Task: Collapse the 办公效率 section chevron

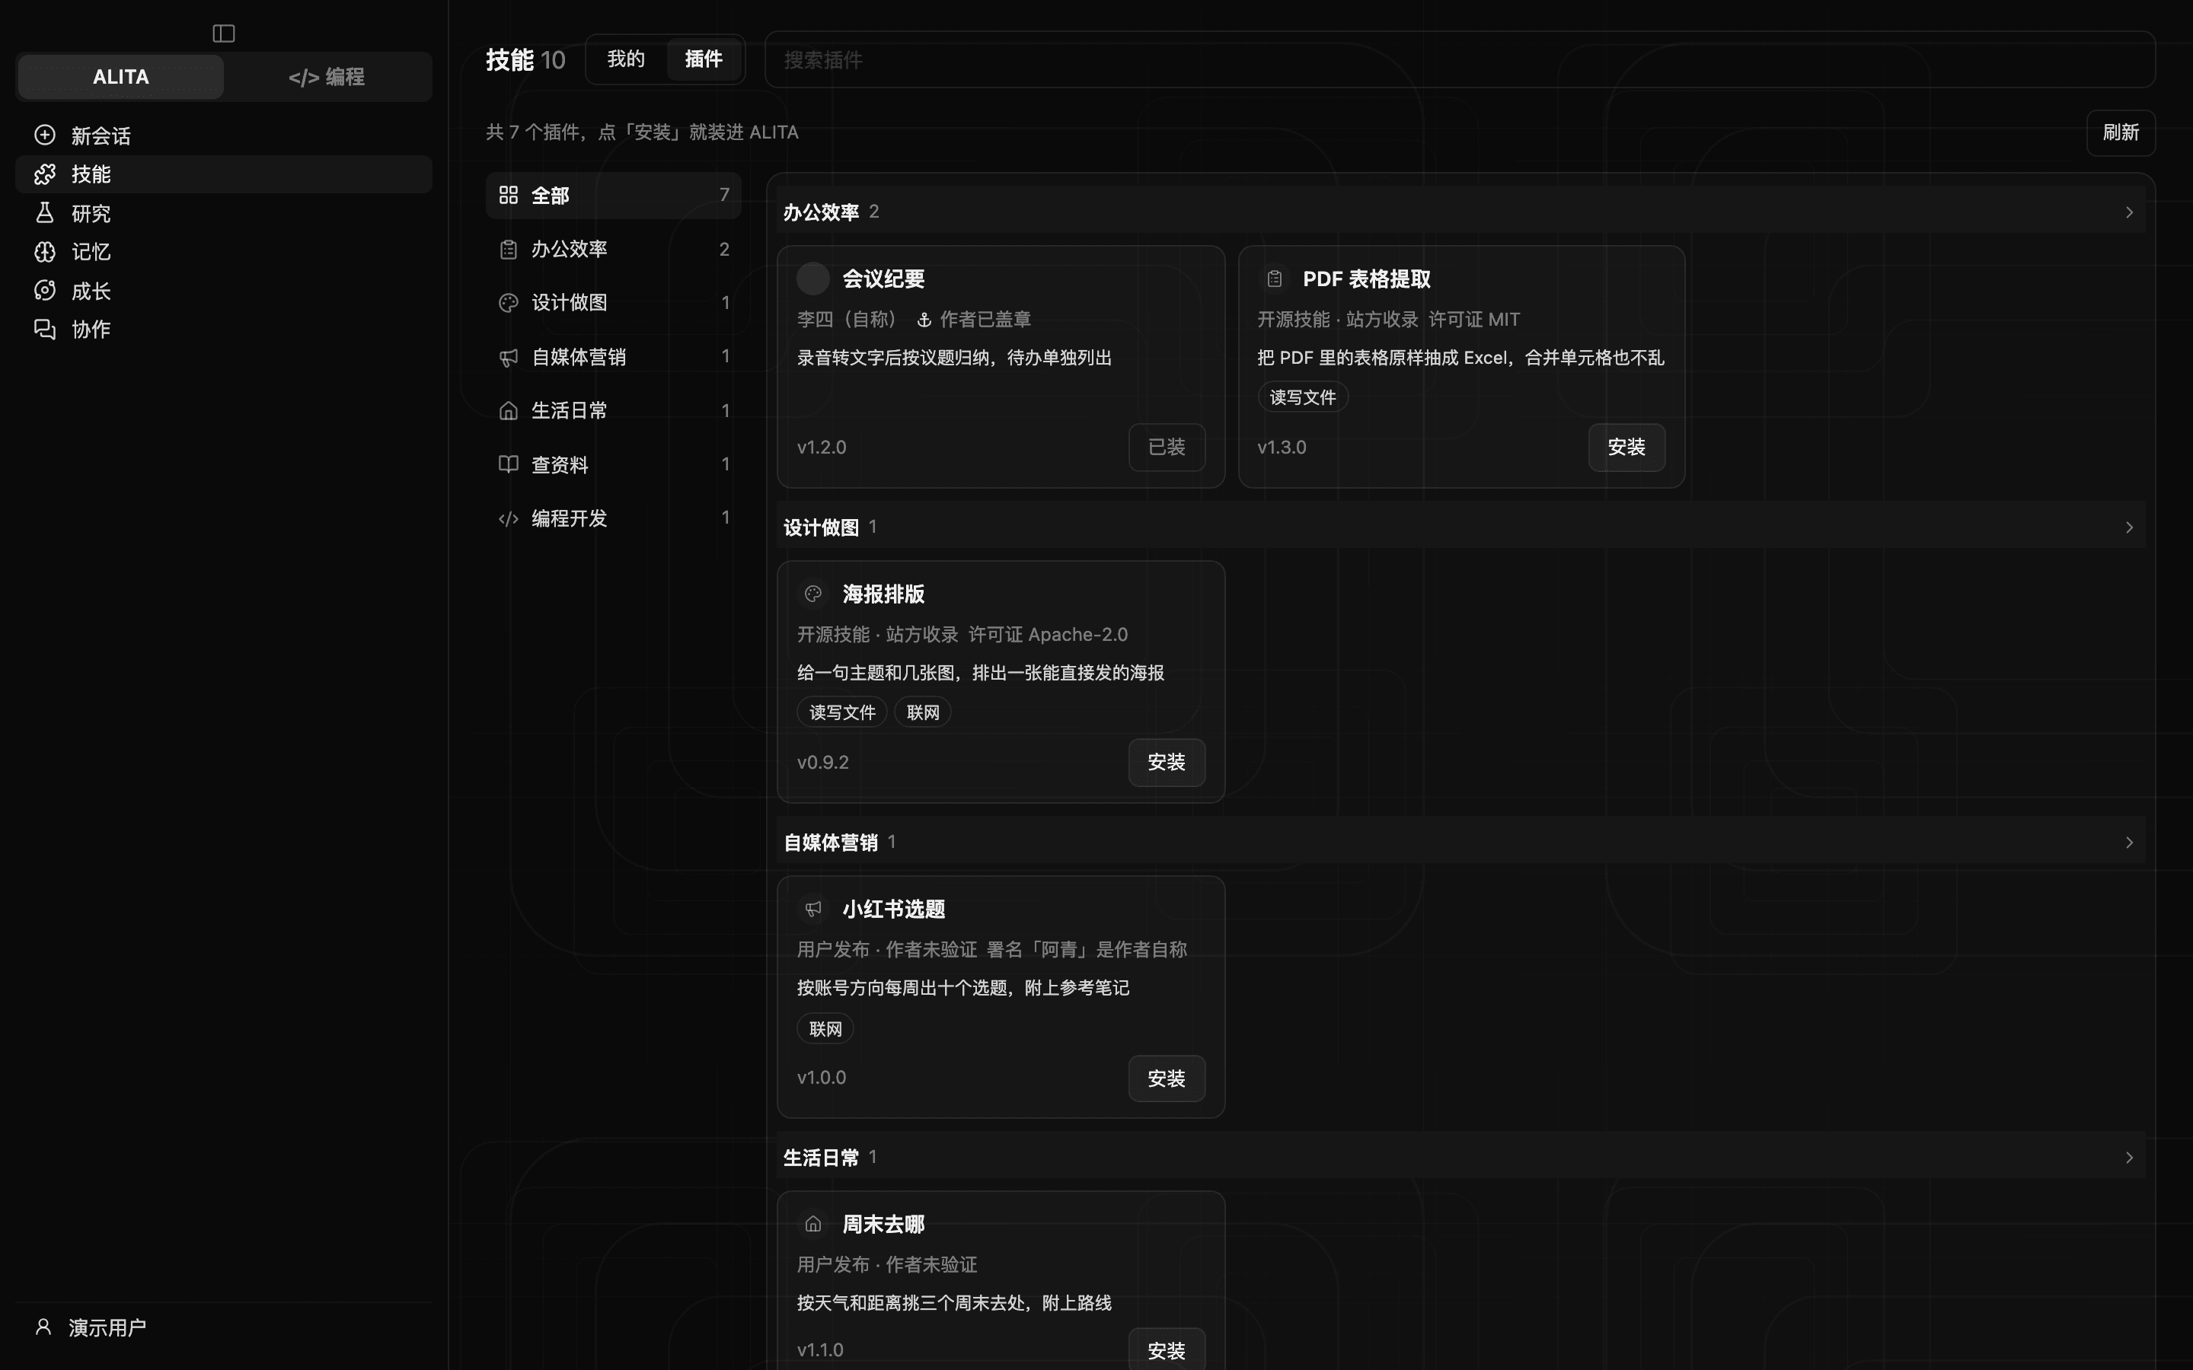Action: pyautogui.click(x=2129, y=212)
